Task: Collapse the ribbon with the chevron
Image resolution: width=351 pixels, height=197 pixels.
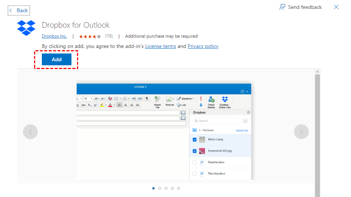Action: (247, 92)
